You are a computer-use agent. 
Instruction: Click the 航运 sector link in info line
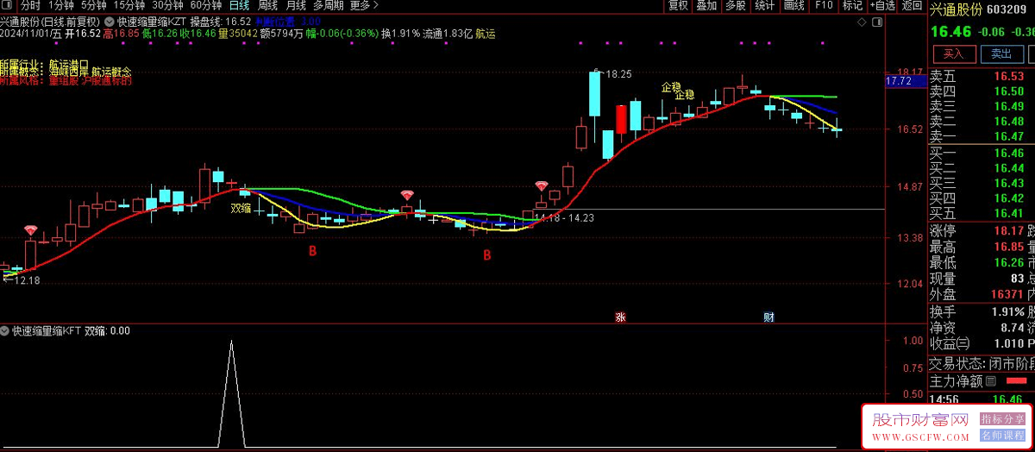(x=486, y=34)
